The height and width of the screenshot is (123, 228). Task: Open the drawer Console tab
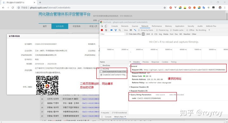click(108, 117)
